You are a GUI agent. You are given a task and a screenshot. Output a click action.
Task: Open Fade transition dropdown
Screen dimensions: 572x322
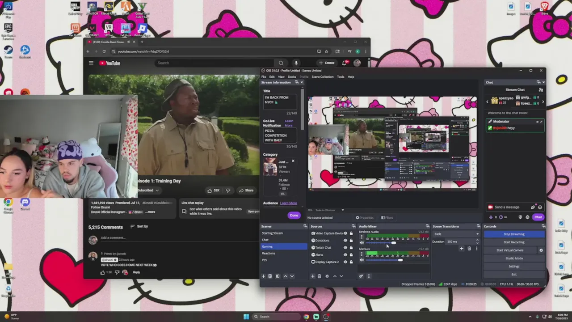(456, 234)
